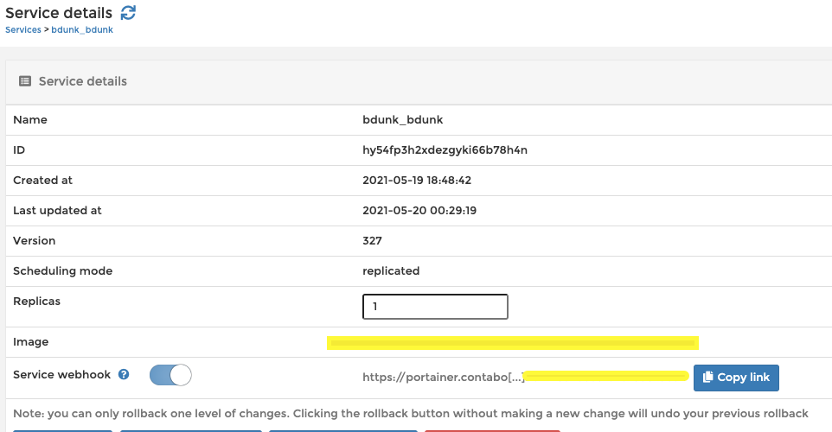Screen dimensions: 832x432
Task: Click the Image row label
Action: [x=31, y=342]
